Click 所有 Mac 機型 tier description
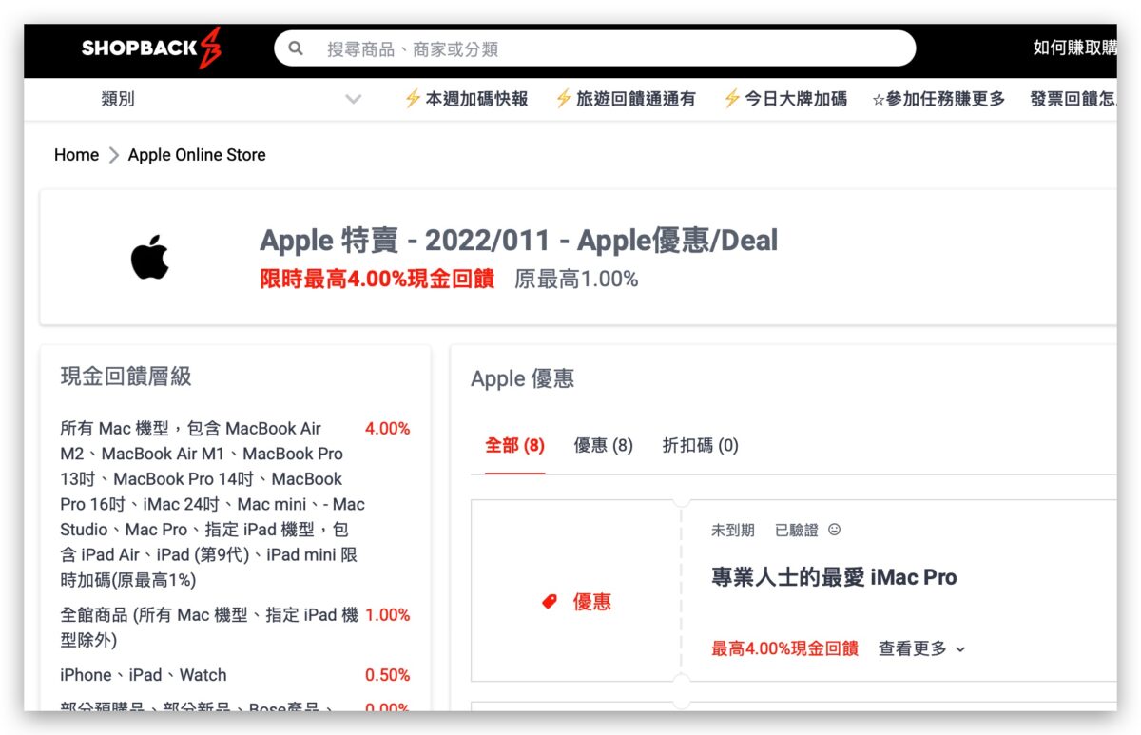This screenshot has width=1141, height=735. 212,504
